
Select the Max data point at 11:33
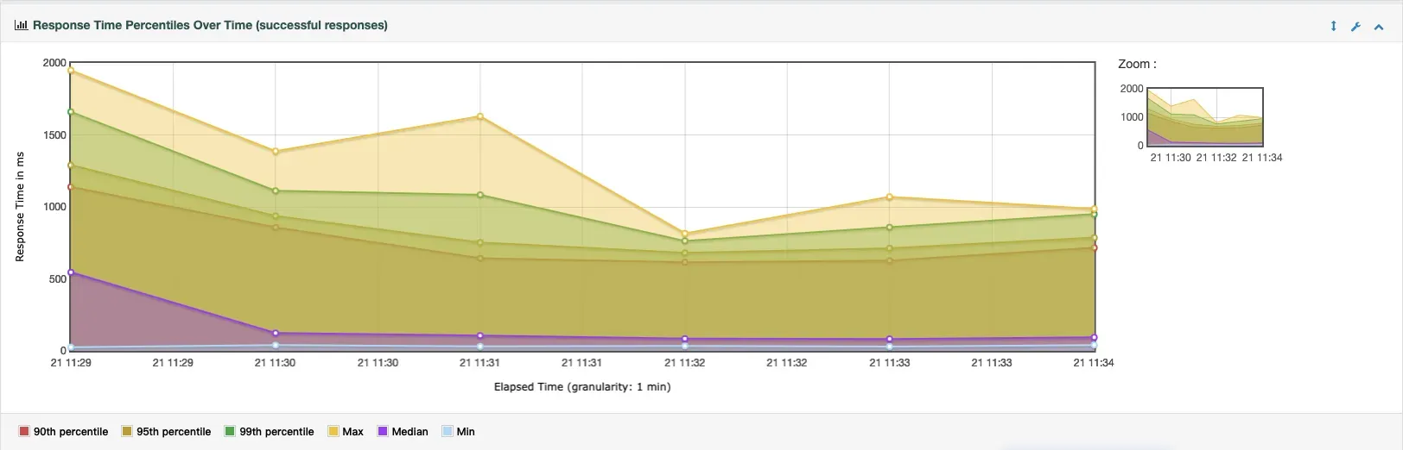(x=890, y=197)
